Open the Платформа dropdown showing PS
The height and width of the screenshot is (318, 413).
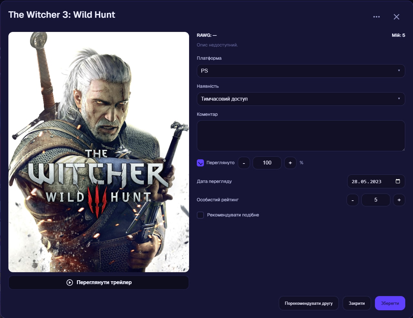click(x=301, y=71)
